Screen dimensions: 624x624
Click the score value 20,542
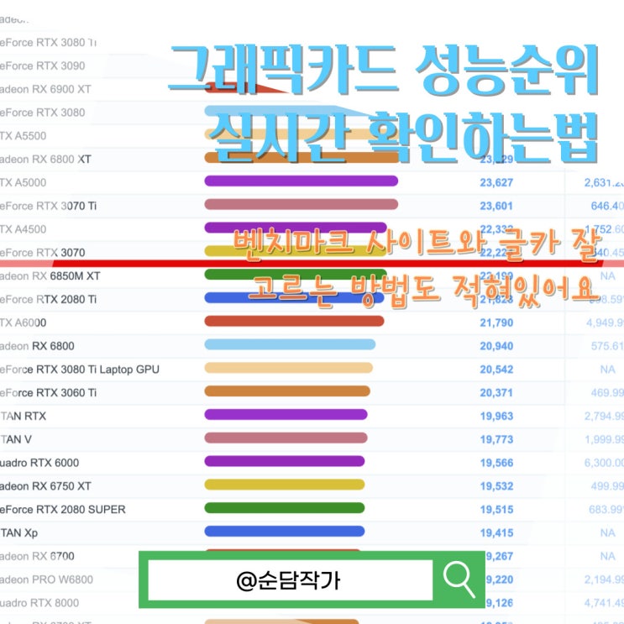coord(496,370)
